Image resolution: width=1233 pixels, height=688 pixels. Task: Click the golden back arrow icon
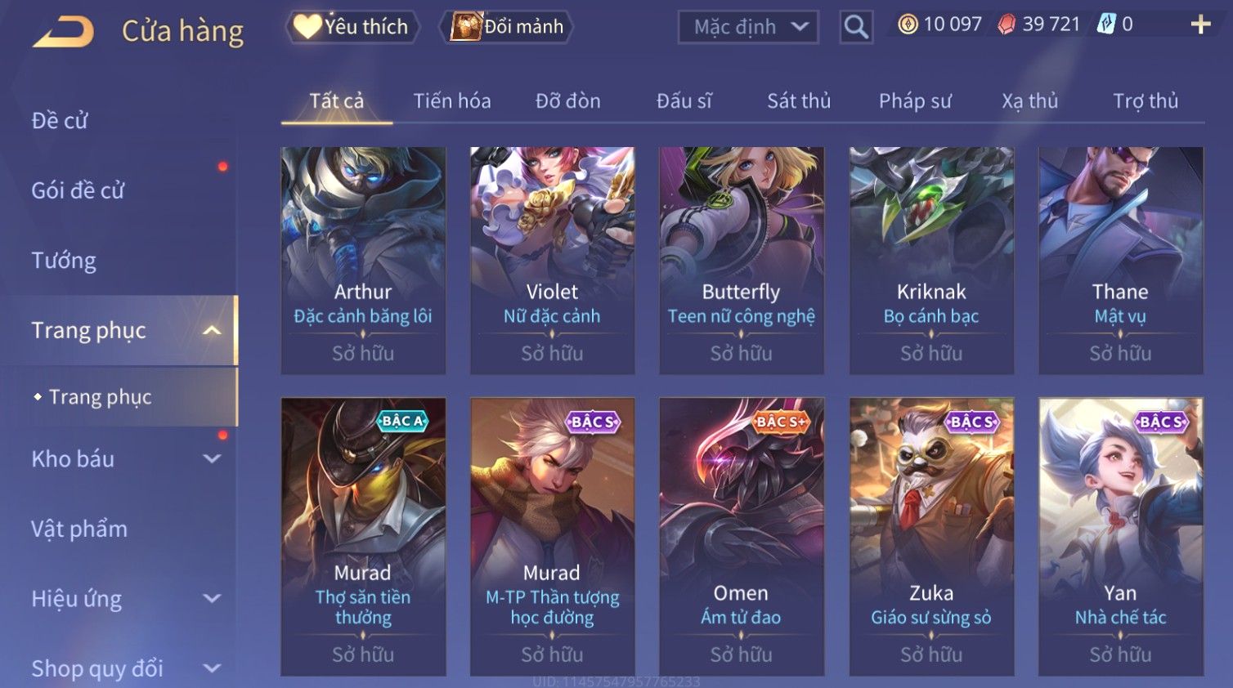click(x=63, y=32)
